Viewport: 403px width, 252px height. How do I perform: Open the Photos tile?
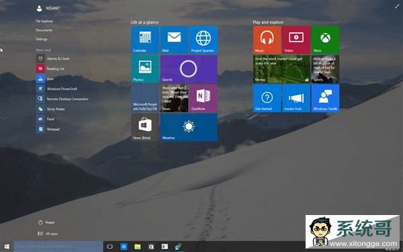145,69
